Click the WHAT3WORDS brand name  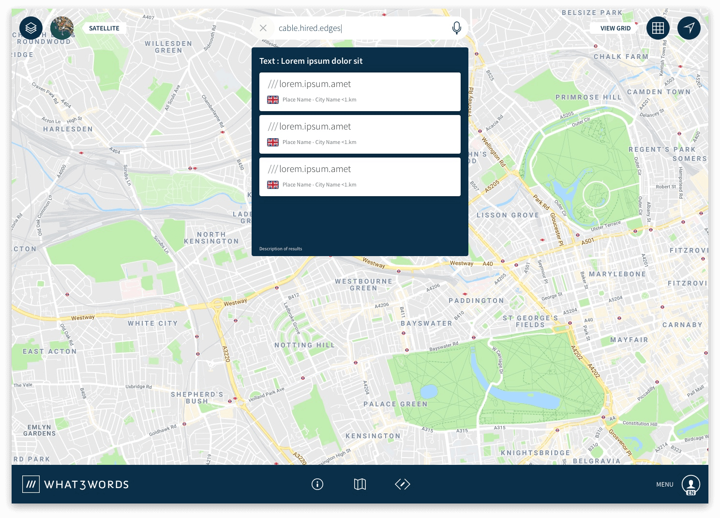pyautogui.click(x=87, y=485)
